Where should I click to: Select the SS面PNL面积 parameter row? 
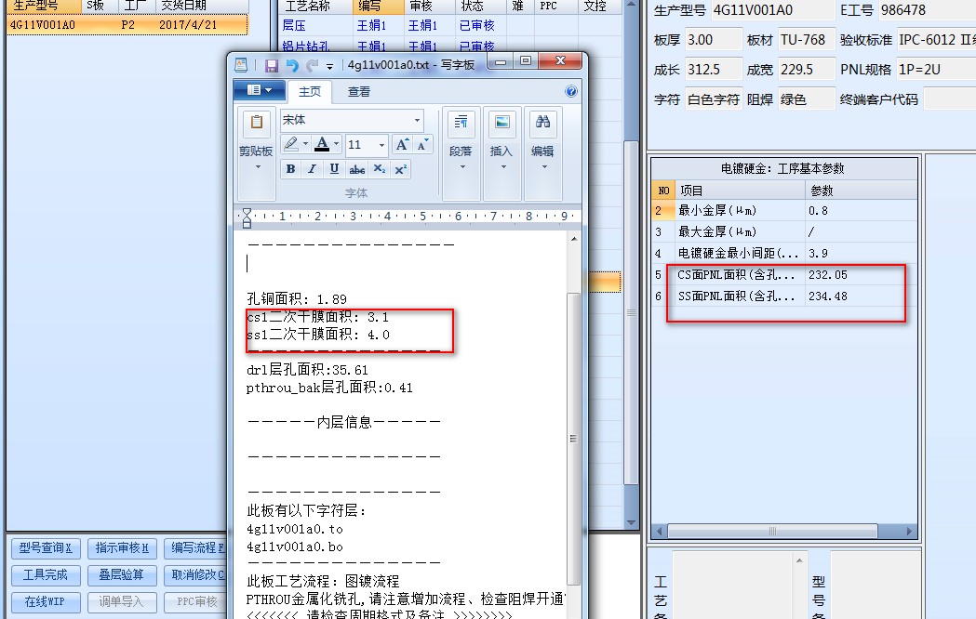click(x=784, y=296)
